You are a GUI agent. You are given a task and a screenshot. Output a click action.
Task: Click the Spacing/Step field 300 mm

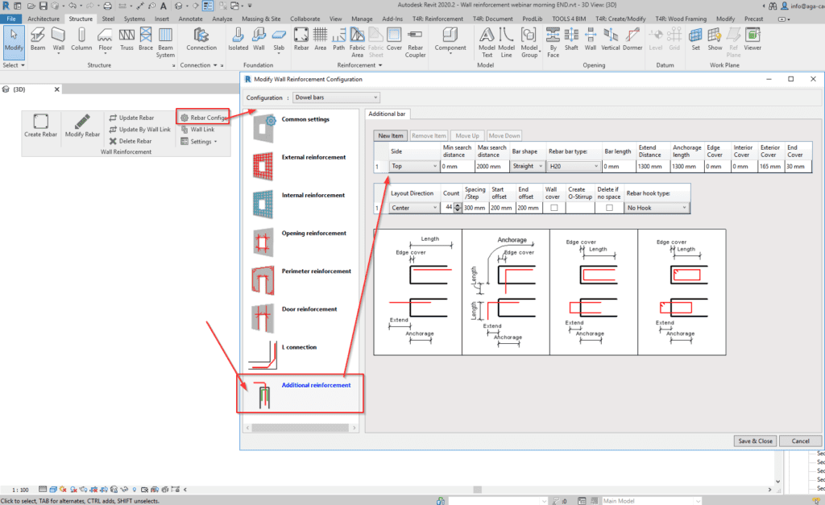pyautogui.click(x=475, y=208)
